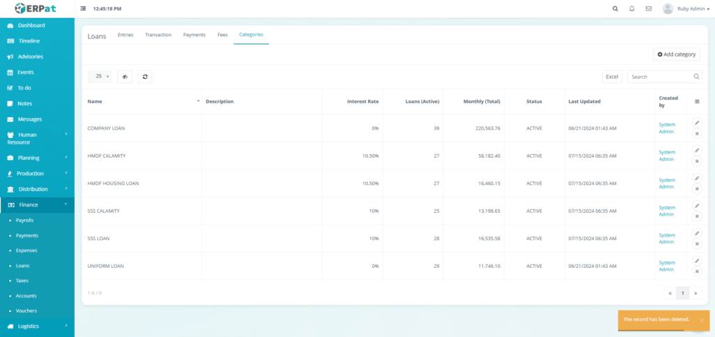Open the 25 rows-per-page dropdown
Viewport: 715px width, 337px height.
(x=100, y=77)
